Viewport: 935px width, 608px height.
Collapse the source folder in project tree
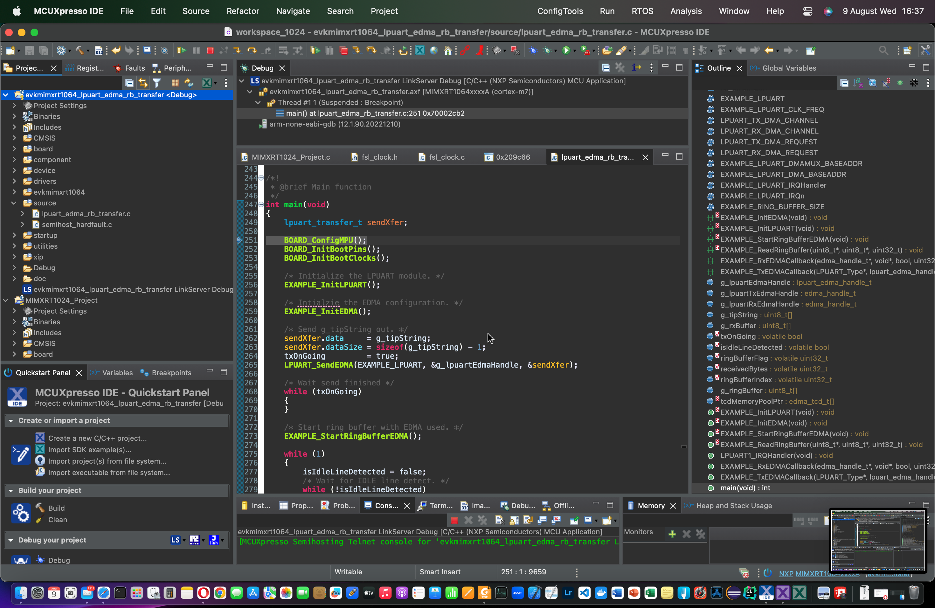click(14, 203)
